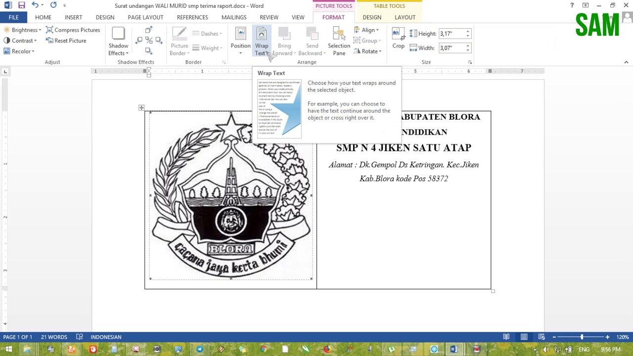Click the 21 WORDS count
The height and width of the screenshot is (356, 633).
[x=54, y=337]
